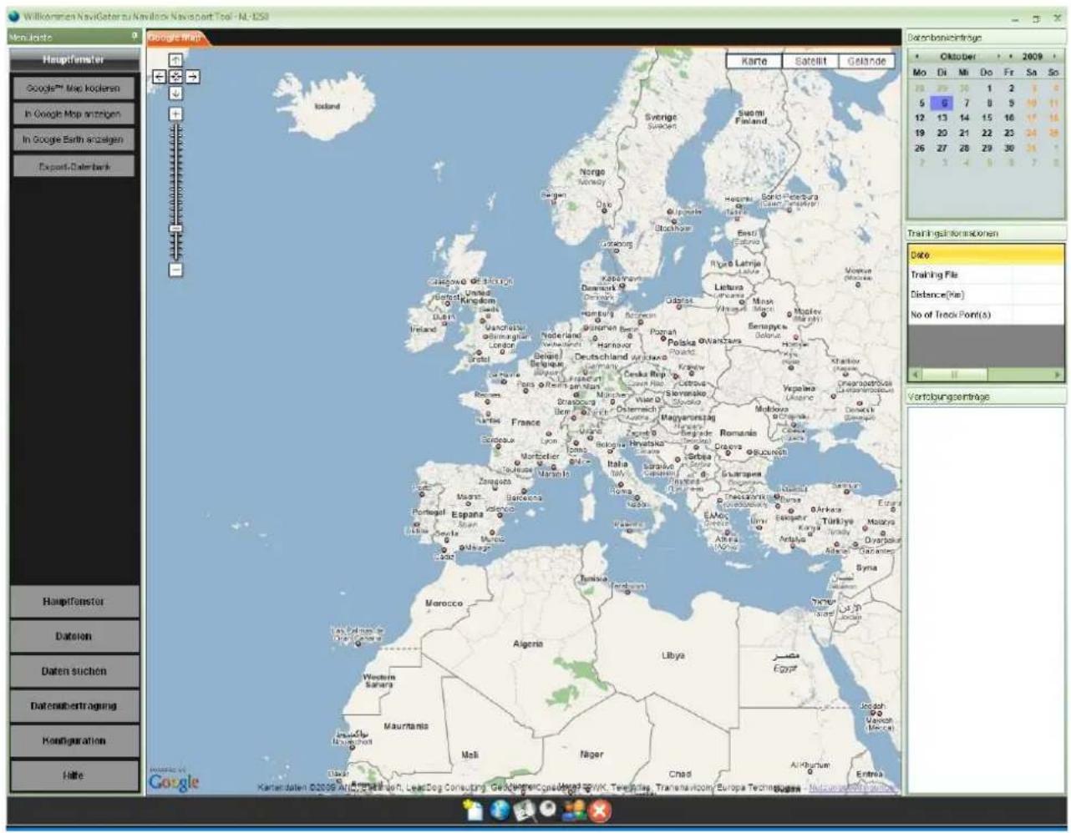Screen dimensions: 1071x833
Task: Open the Konfiguration section
Action: 74,741
